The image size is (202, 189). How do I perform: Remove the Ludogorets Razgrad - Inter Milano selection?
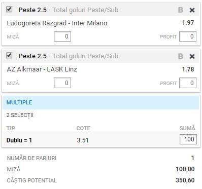pyautogui.click(x=192, y=10)
